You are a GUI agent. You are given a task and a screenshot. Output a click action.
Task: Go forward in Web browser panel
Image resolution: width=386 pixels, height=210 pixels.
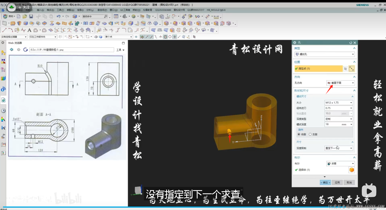click(x=19, y=50)
